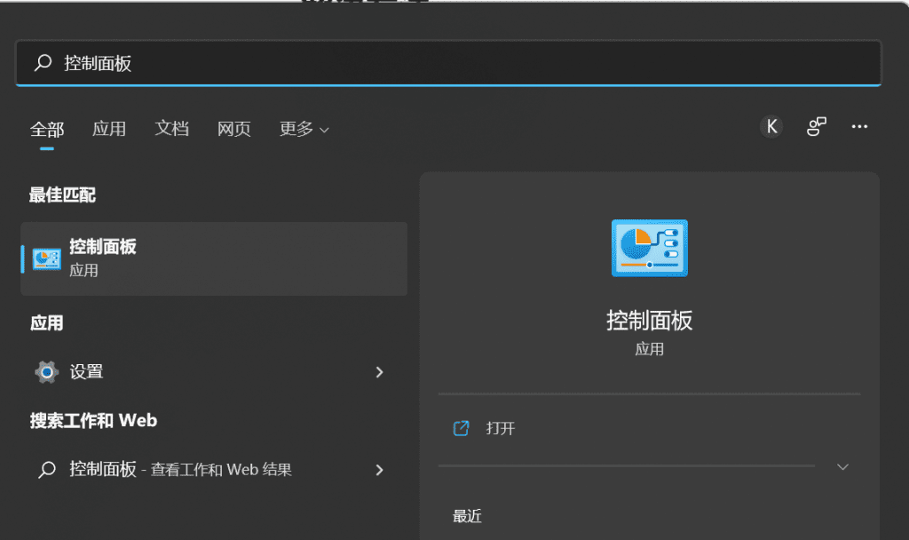Screen dimensions: 909x540
Task: Open the three-dot more options menu
Action: (x=859, y=126)
